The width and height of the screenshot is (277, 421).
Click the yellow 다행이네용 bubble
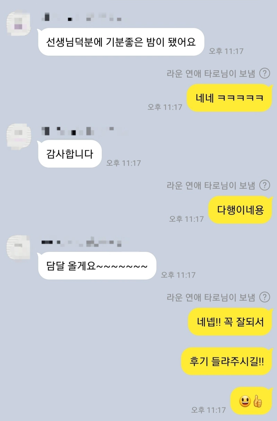point(241,210)
